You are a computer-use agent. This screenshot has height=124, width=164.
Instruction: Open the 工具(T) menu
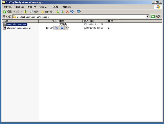click(x=55, y=7)
